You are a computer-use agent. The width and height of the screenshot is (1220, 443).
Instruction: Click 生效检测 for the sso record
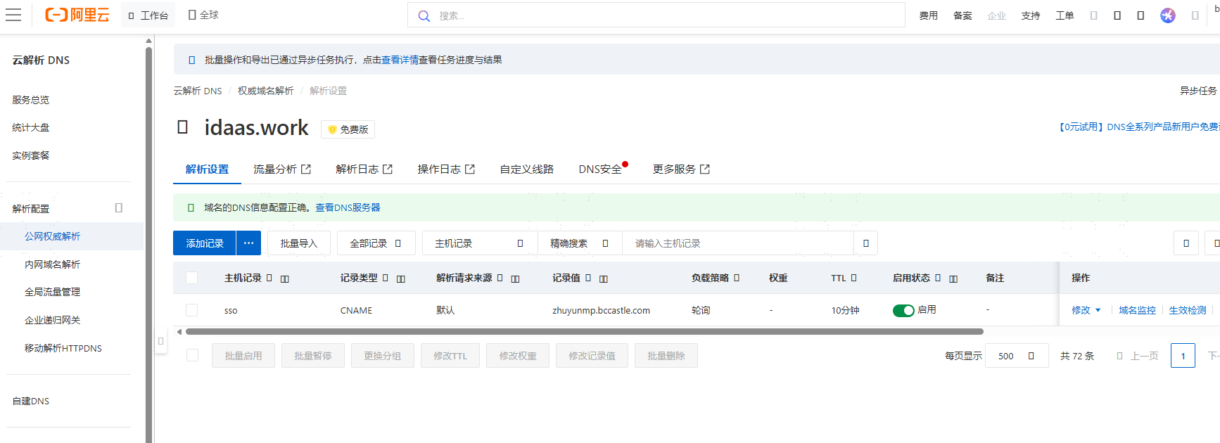click(1187, 310)
